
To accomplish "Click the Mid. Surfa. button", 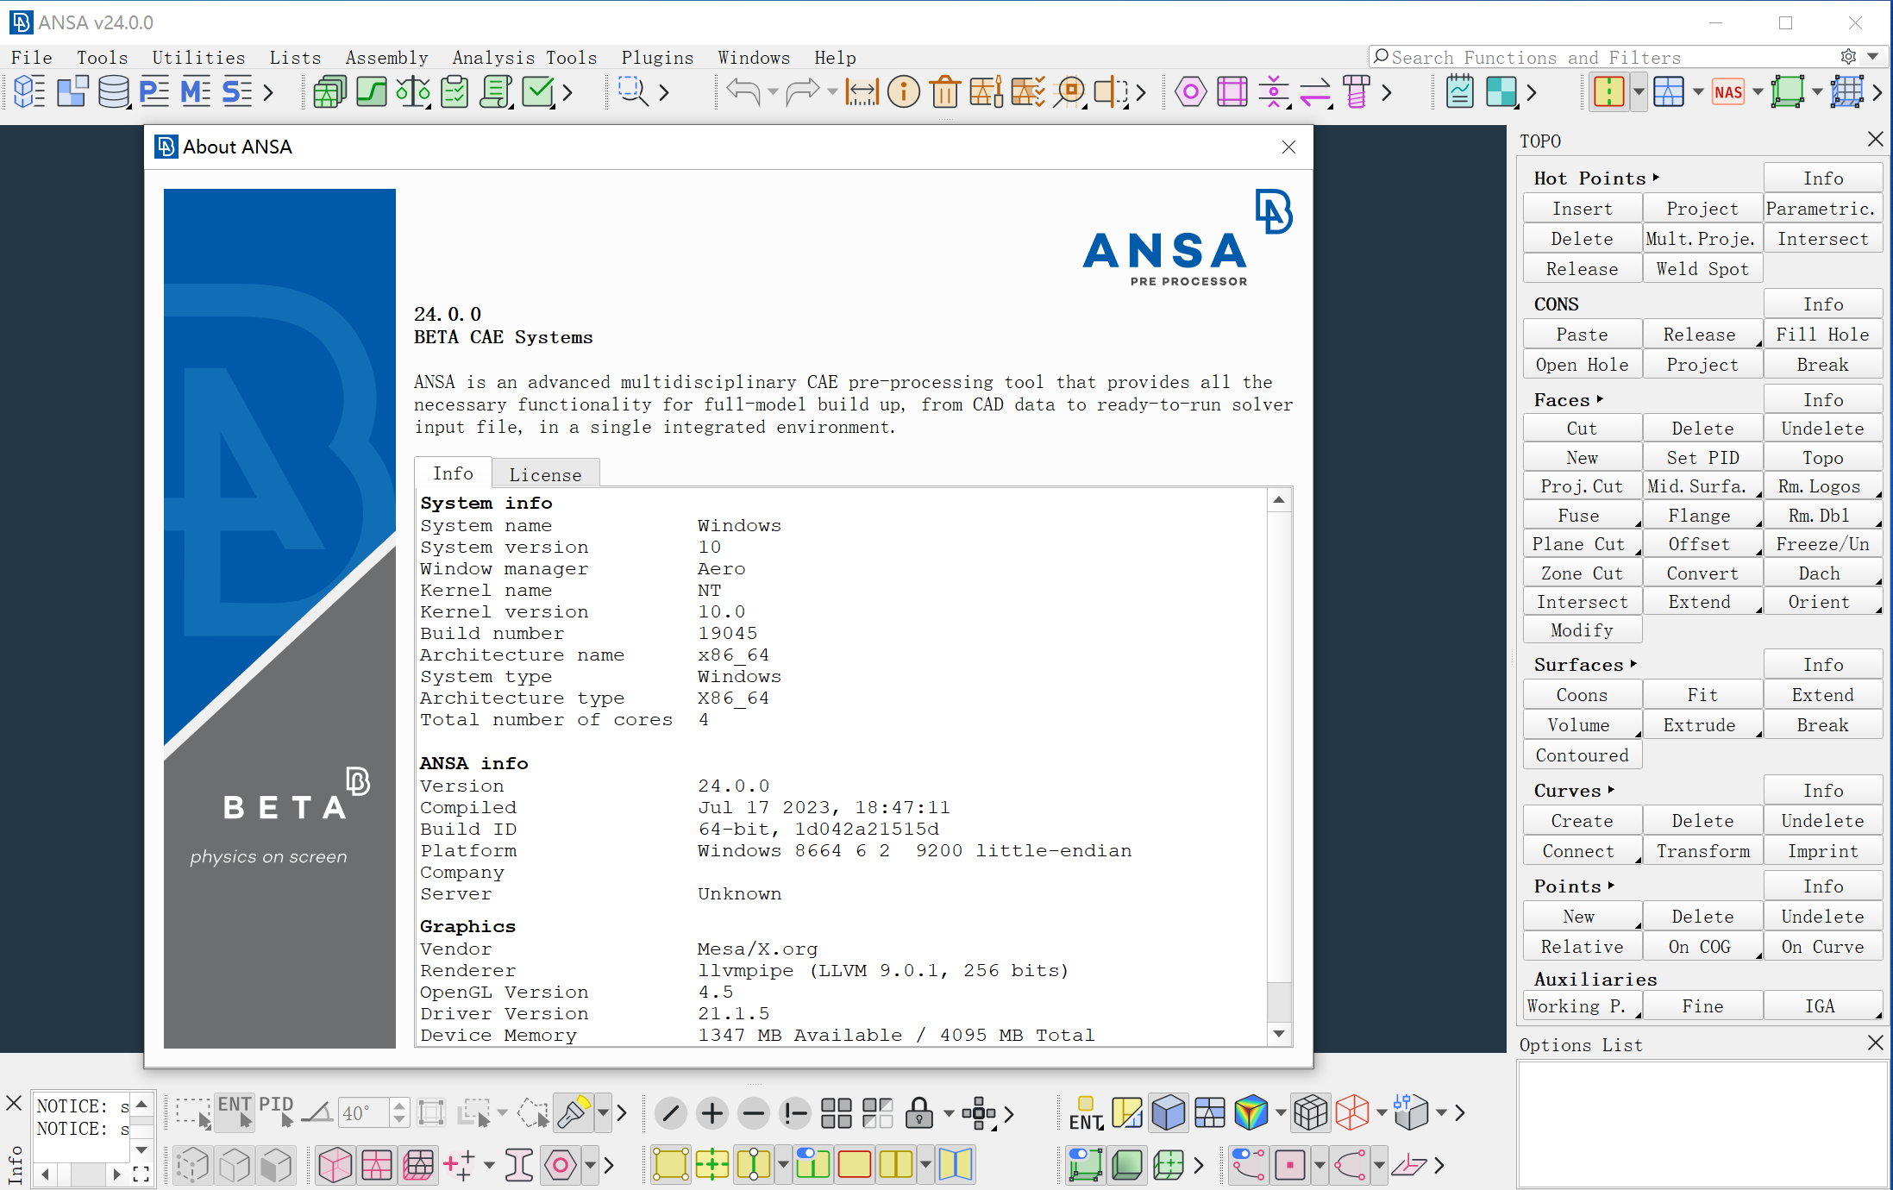I will 1702,486.
